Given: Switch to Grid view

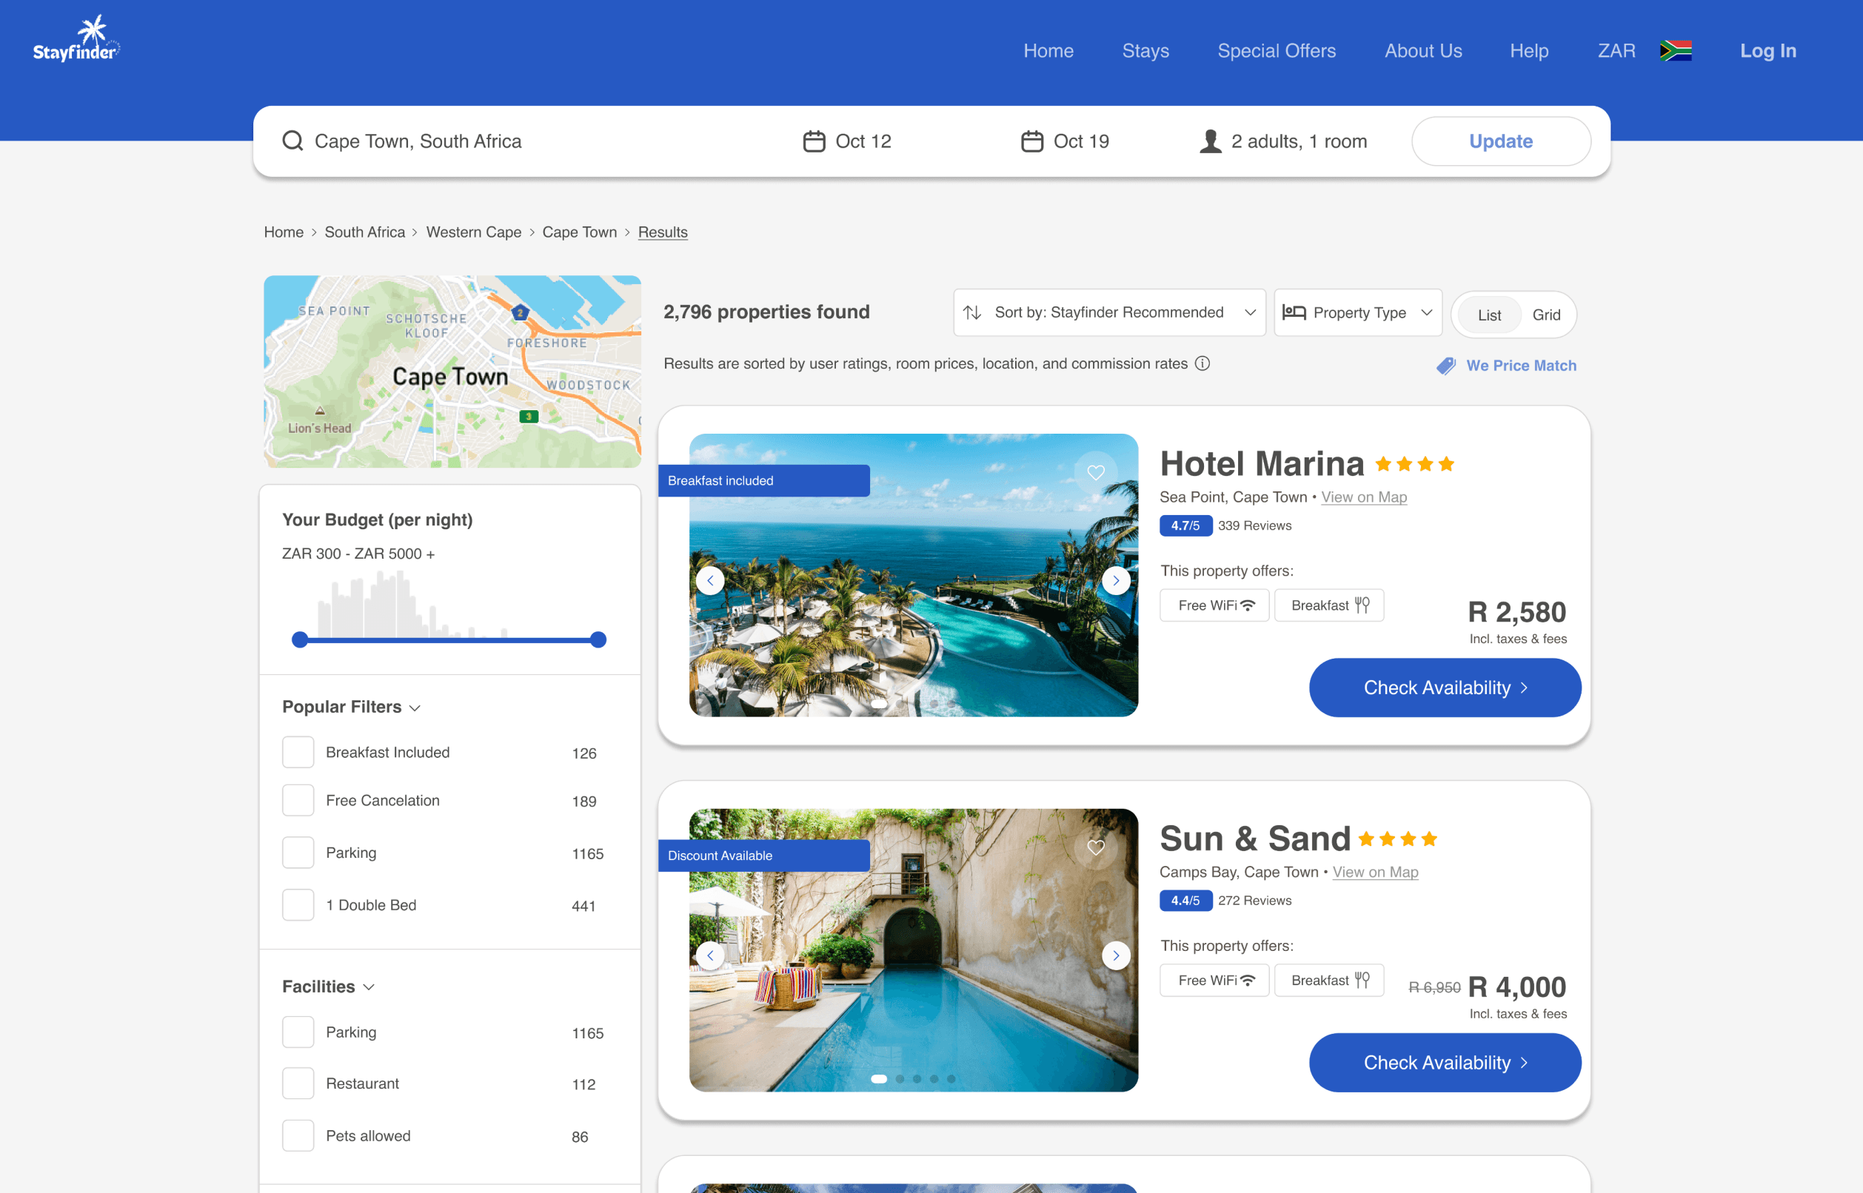Looking at the screenshot, I should tap(1545, 315).
